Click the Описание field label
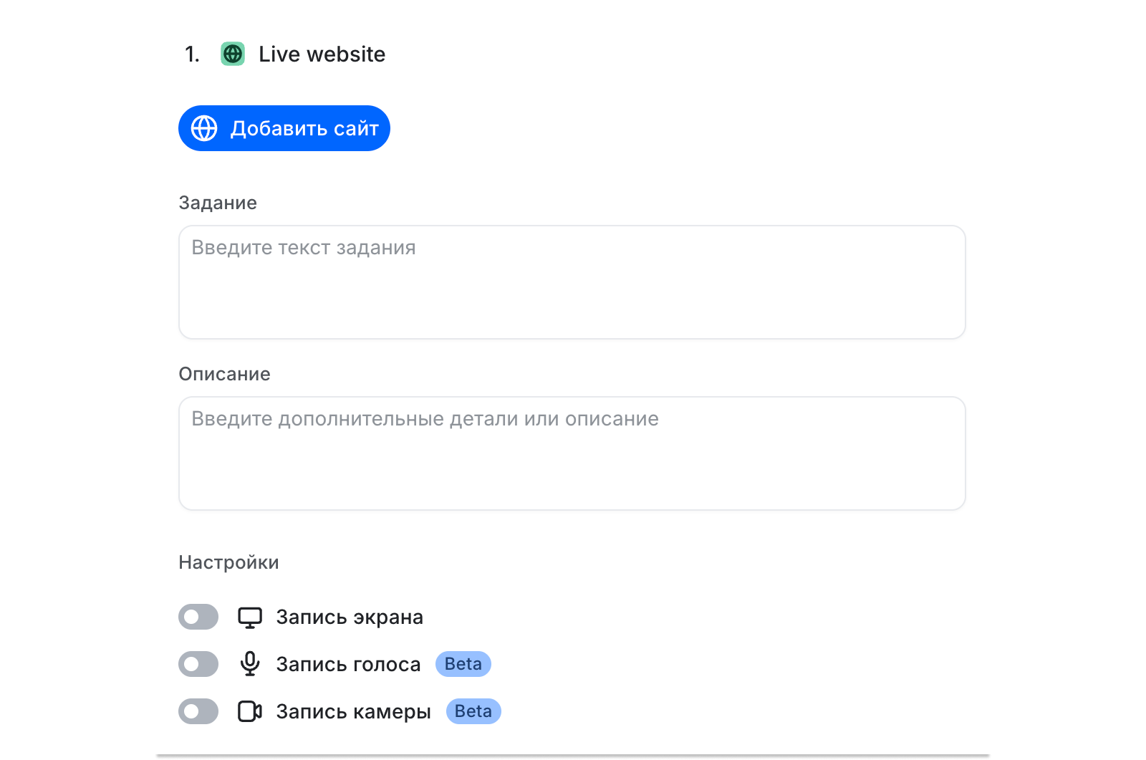The height and width of the screenshot is (760, 1146). [224, 374]
